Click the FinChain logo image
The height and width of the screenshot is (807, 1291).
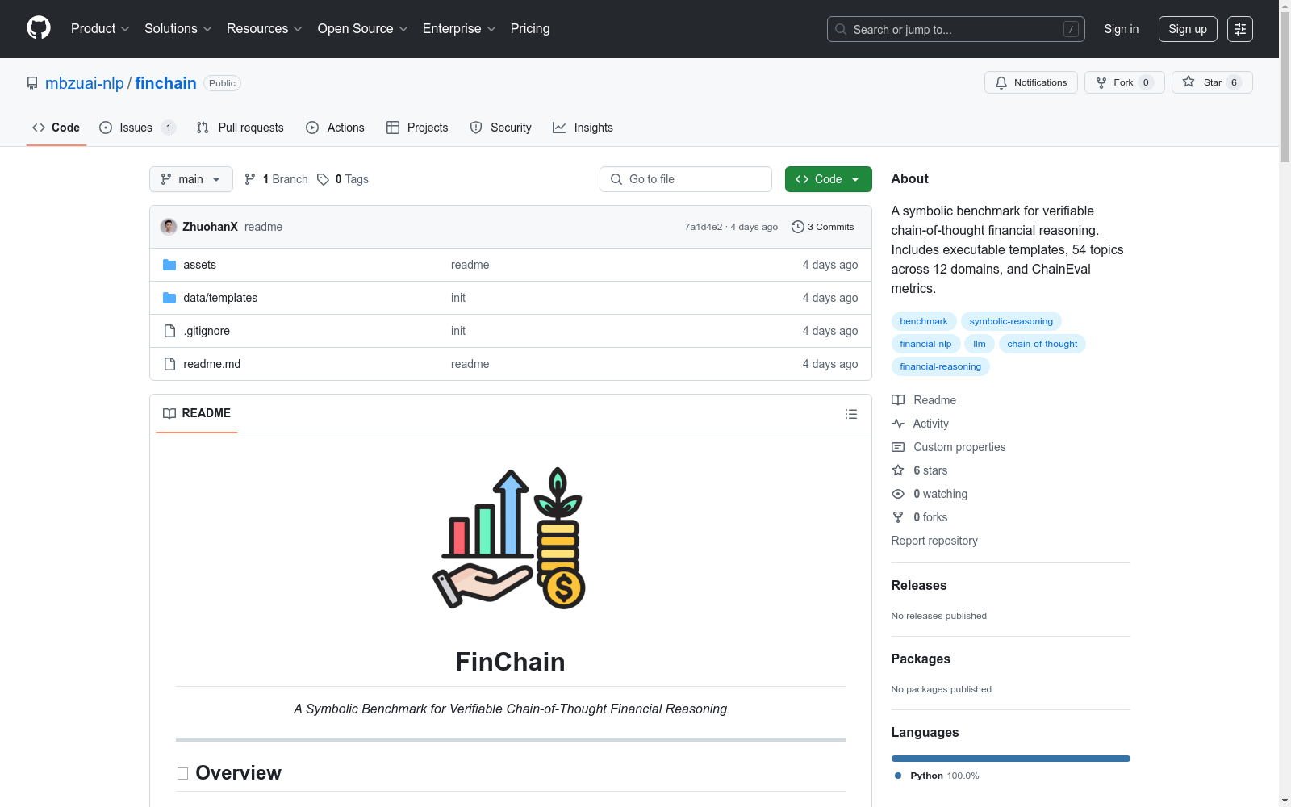click(510, 538)
